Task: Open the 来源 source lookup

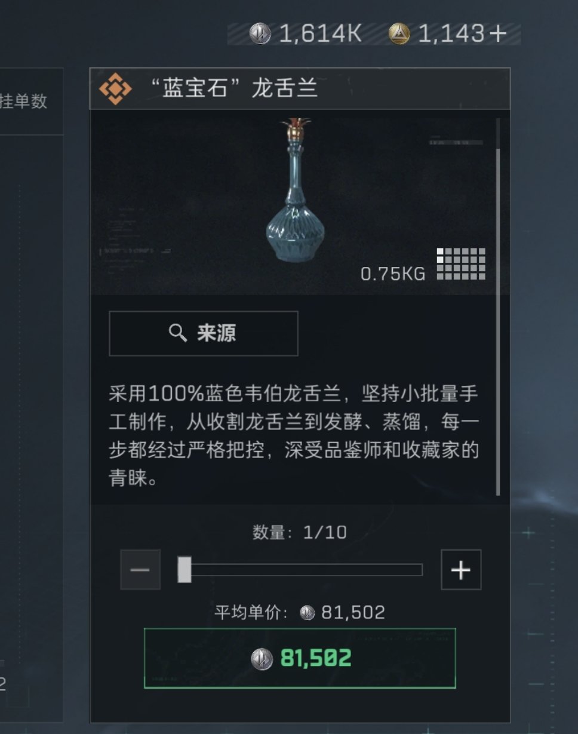Action: pos(203,333)
